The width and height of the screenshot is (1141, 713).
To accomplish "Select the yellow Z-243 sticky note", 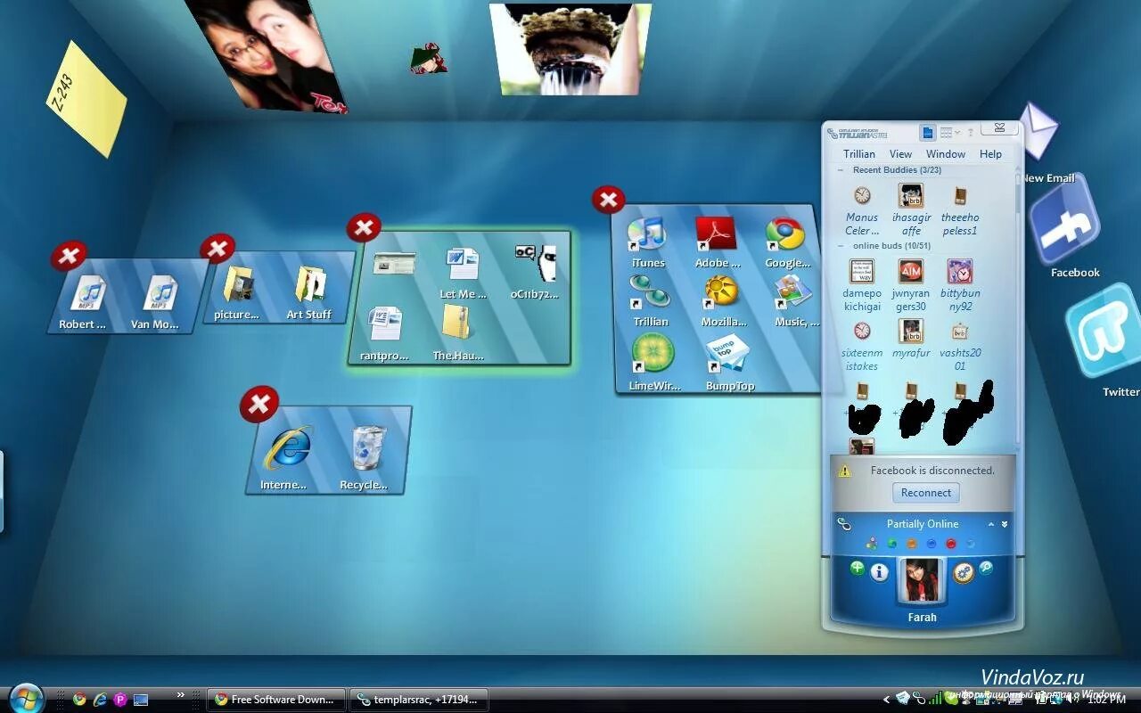I will tap(86, 98).
